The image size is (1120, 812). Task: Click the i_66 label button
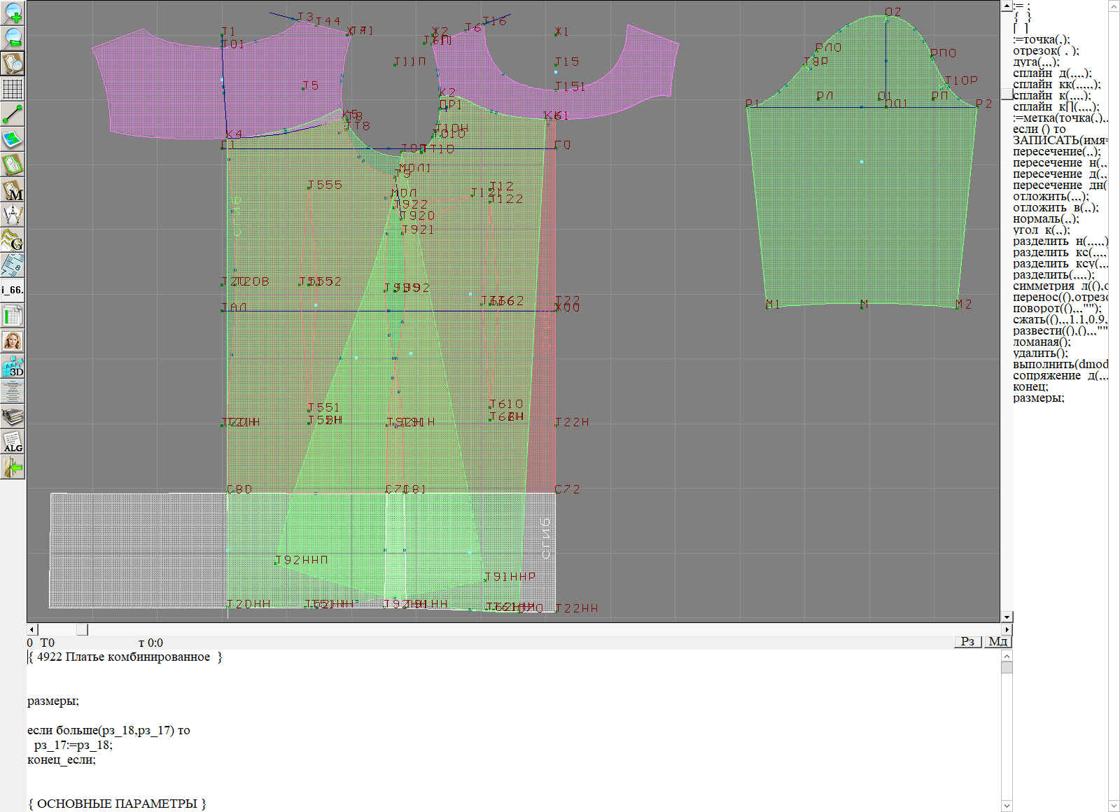(13, 290)
